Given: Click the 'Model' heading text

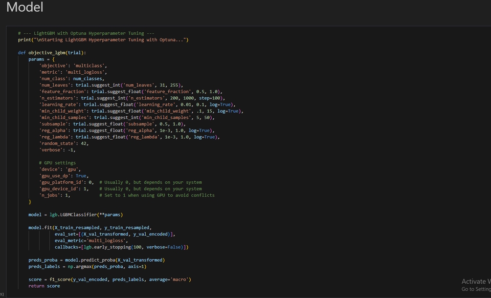Looking at the screenshot, I should (x=25, y=7).
